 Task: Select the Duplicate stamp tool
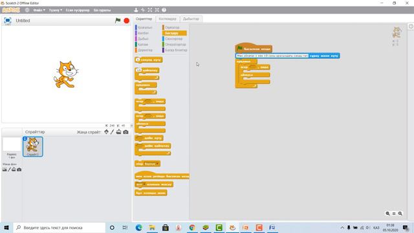tap(136, 10)
